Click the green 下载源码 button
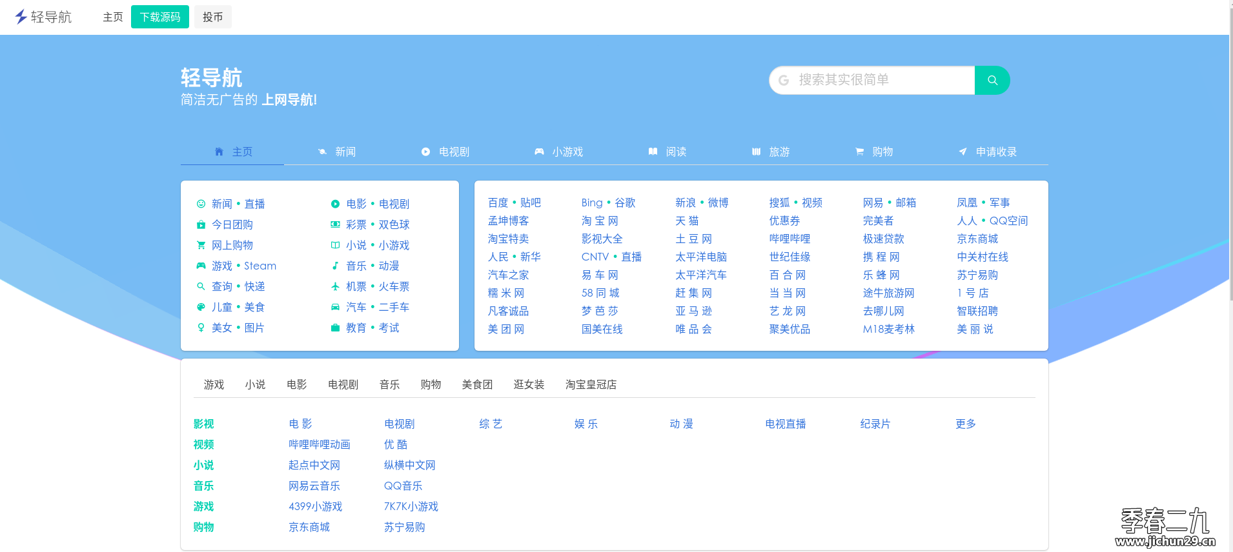1233x552 pixels. 160,17
